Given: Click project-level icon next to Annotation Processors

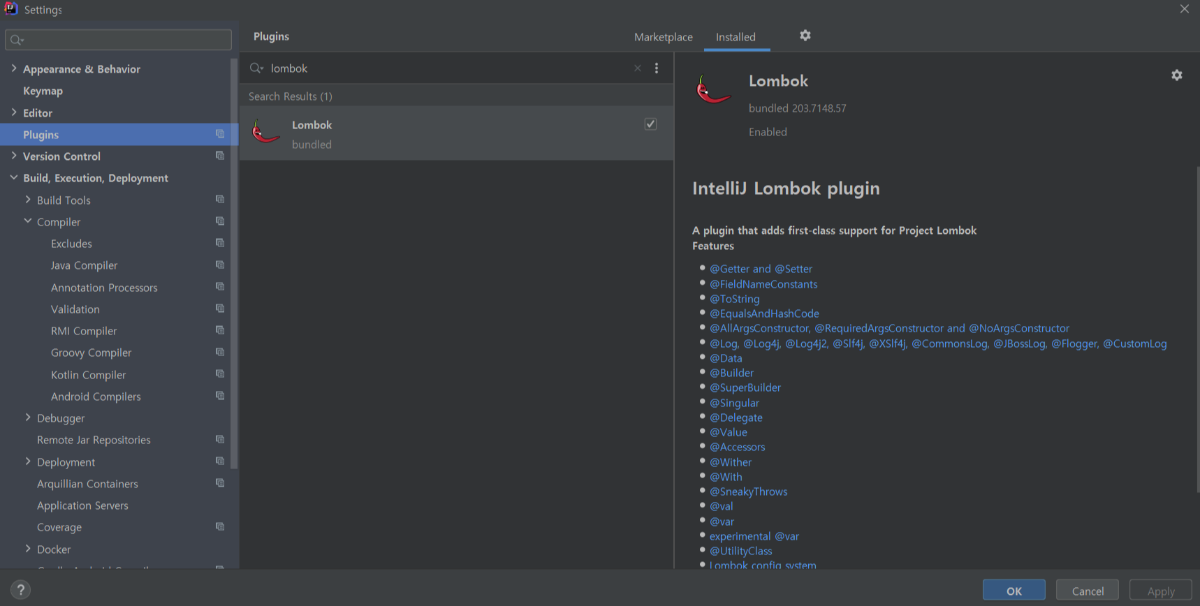Looking at the screenshot, I should pyautogui.click(x=220, y=287).
